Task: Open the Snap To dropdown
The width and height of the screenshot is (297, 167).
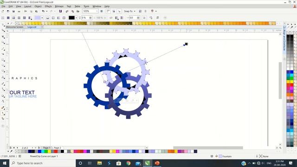Action: [x=129, y=11]
